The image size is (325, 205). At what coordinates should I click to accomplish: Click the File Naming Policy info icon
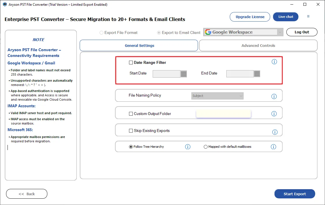tap(274, 96)
